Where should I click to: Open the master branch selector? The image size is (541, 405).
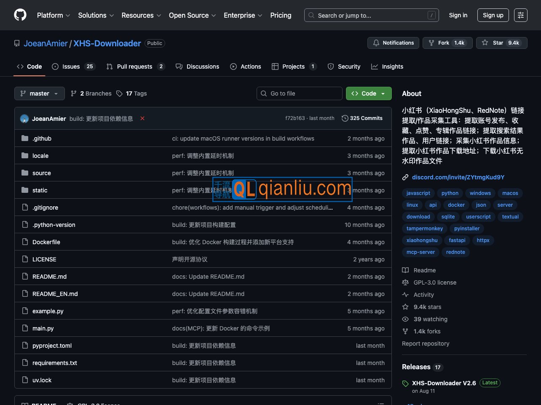pos(39,93)
